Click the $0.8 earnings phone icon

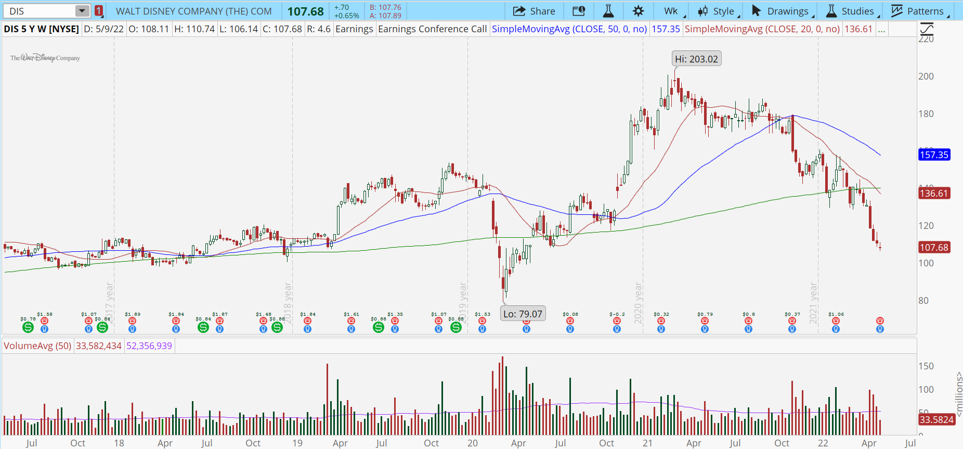(748, 321)
